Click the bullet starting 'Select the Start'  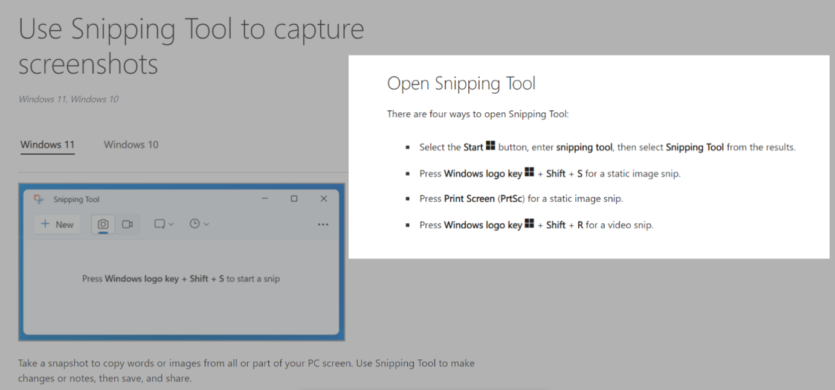607,147
